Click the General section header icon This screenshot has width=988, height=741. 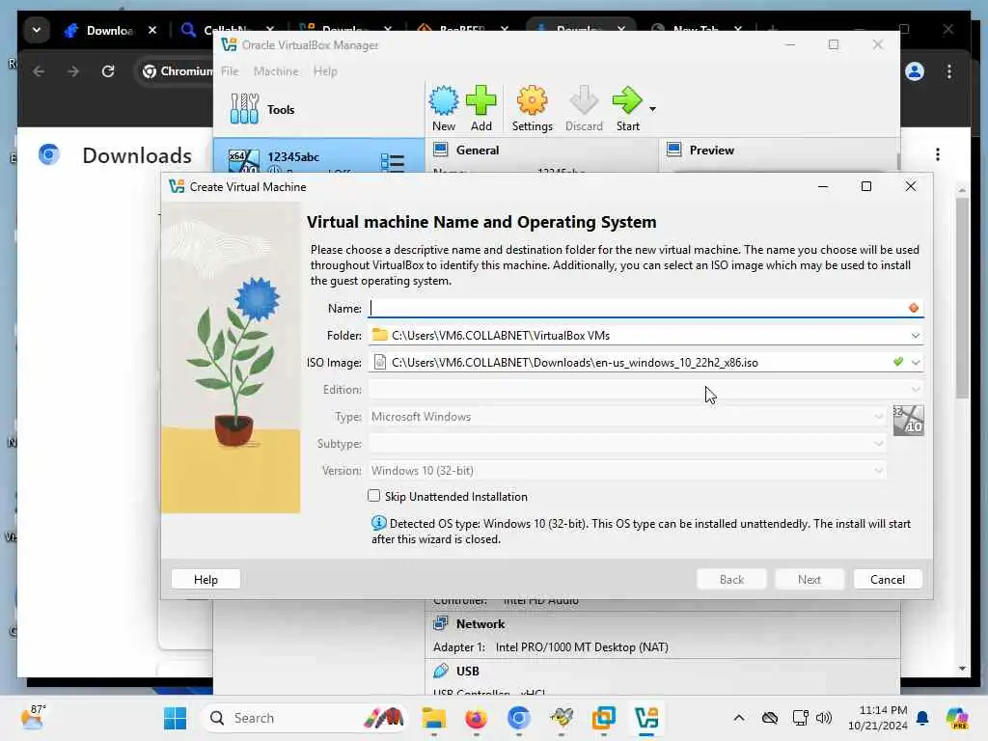(441, 150)
